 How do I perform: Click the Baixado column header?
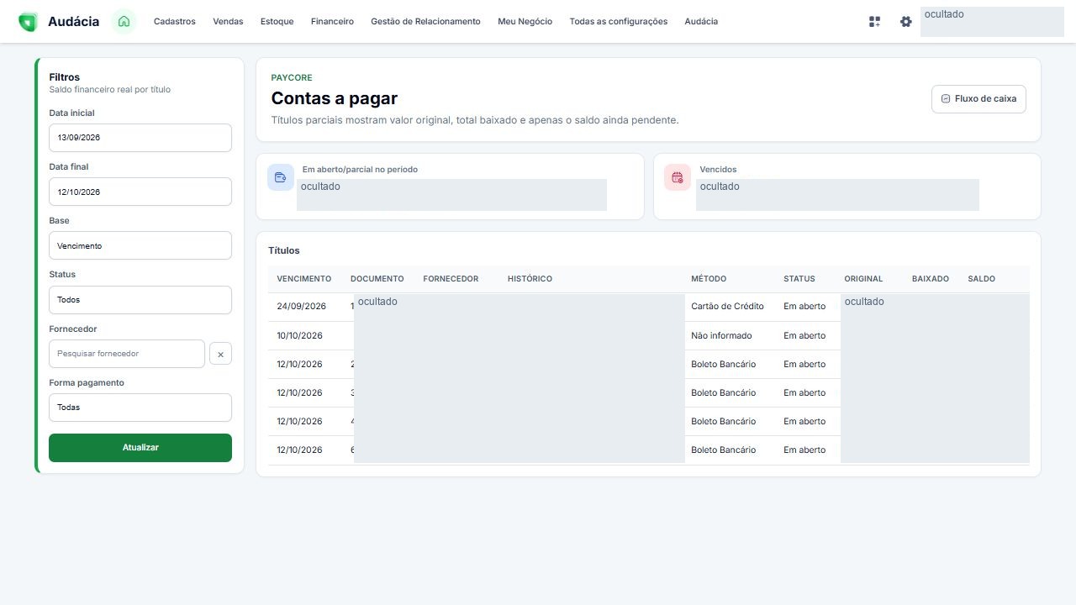tap(931, 279)
